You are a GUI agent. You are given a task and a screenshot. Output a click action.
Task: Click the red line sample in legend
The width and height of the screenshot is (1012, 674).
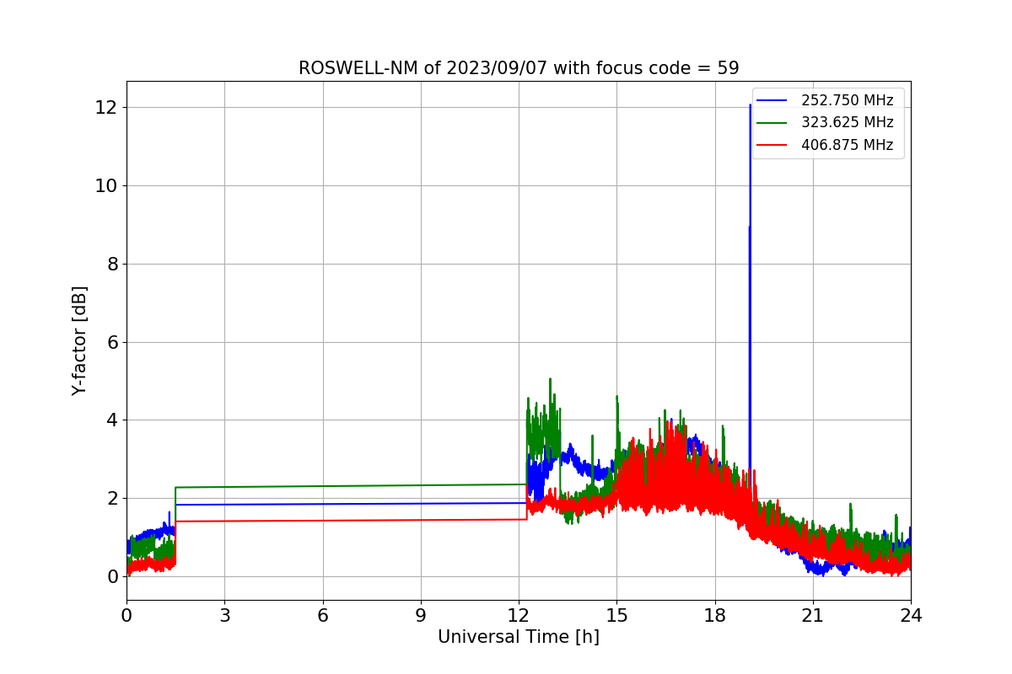point(772,145)
